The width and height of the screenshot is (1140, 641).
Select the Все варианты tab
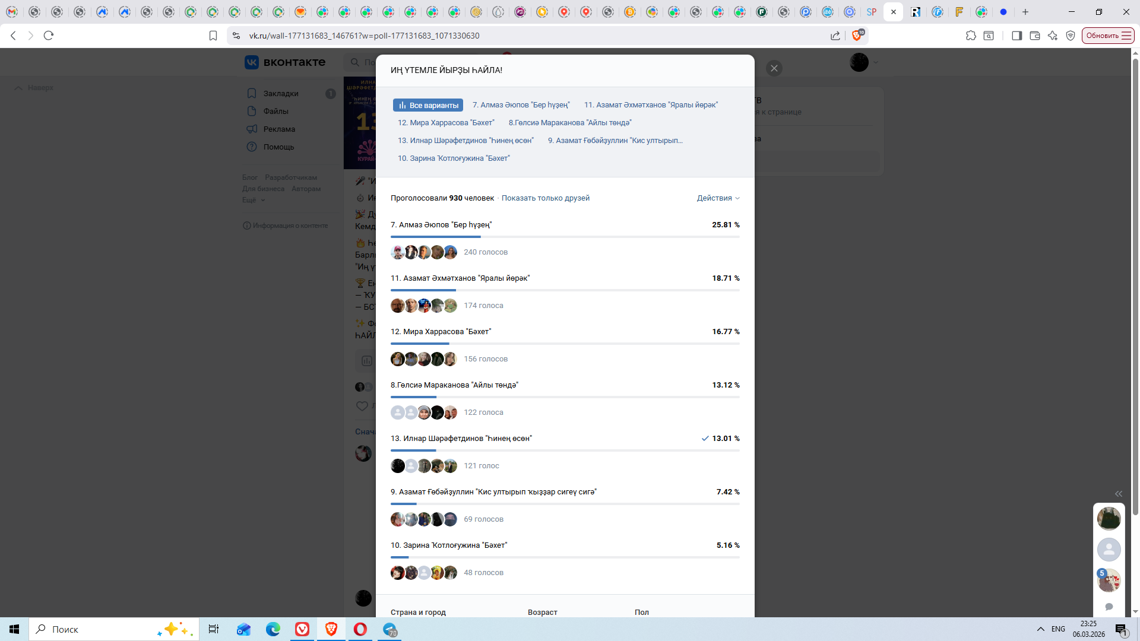(428, 105)
